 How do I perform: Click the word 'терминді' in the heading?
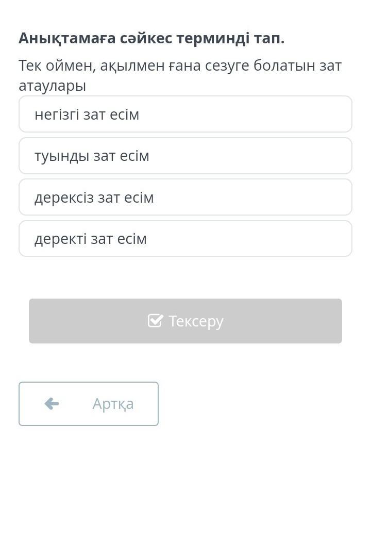pyautogui.click(x=213, y=38)
